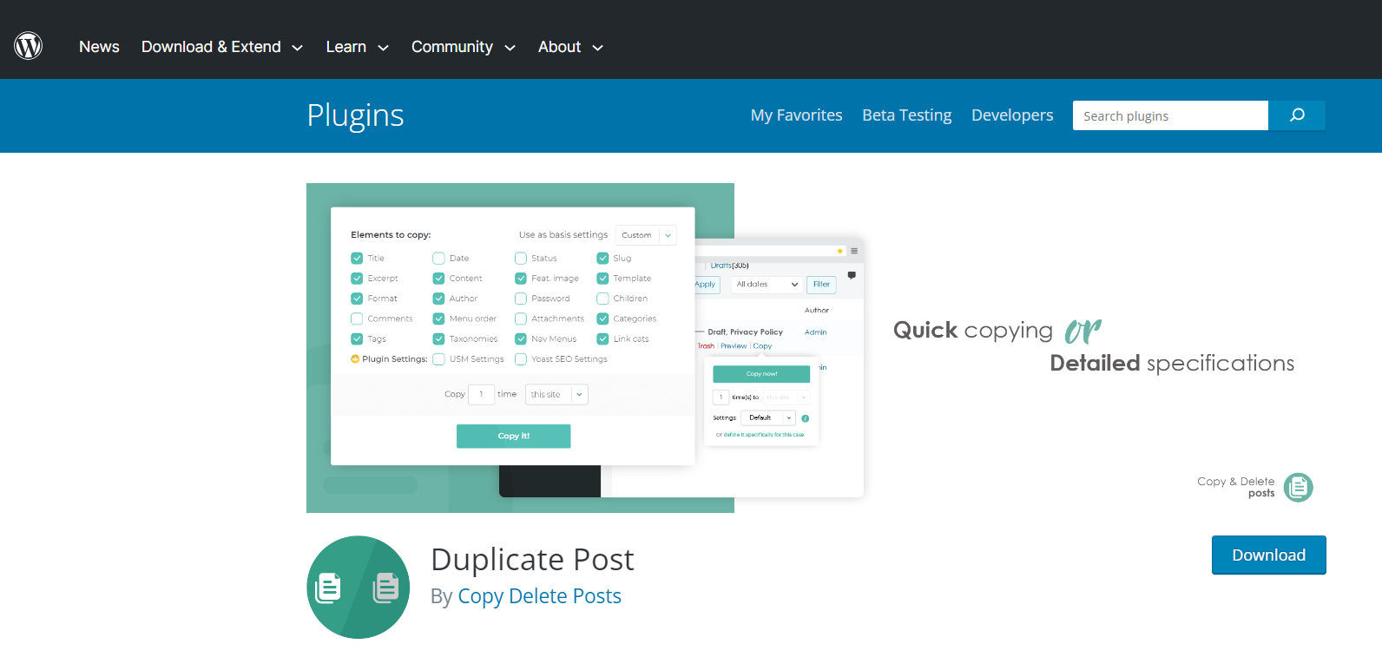Click the Duplicate Post plugin icon
This screenshot has width=1382, height=657.
pos(358,588)
